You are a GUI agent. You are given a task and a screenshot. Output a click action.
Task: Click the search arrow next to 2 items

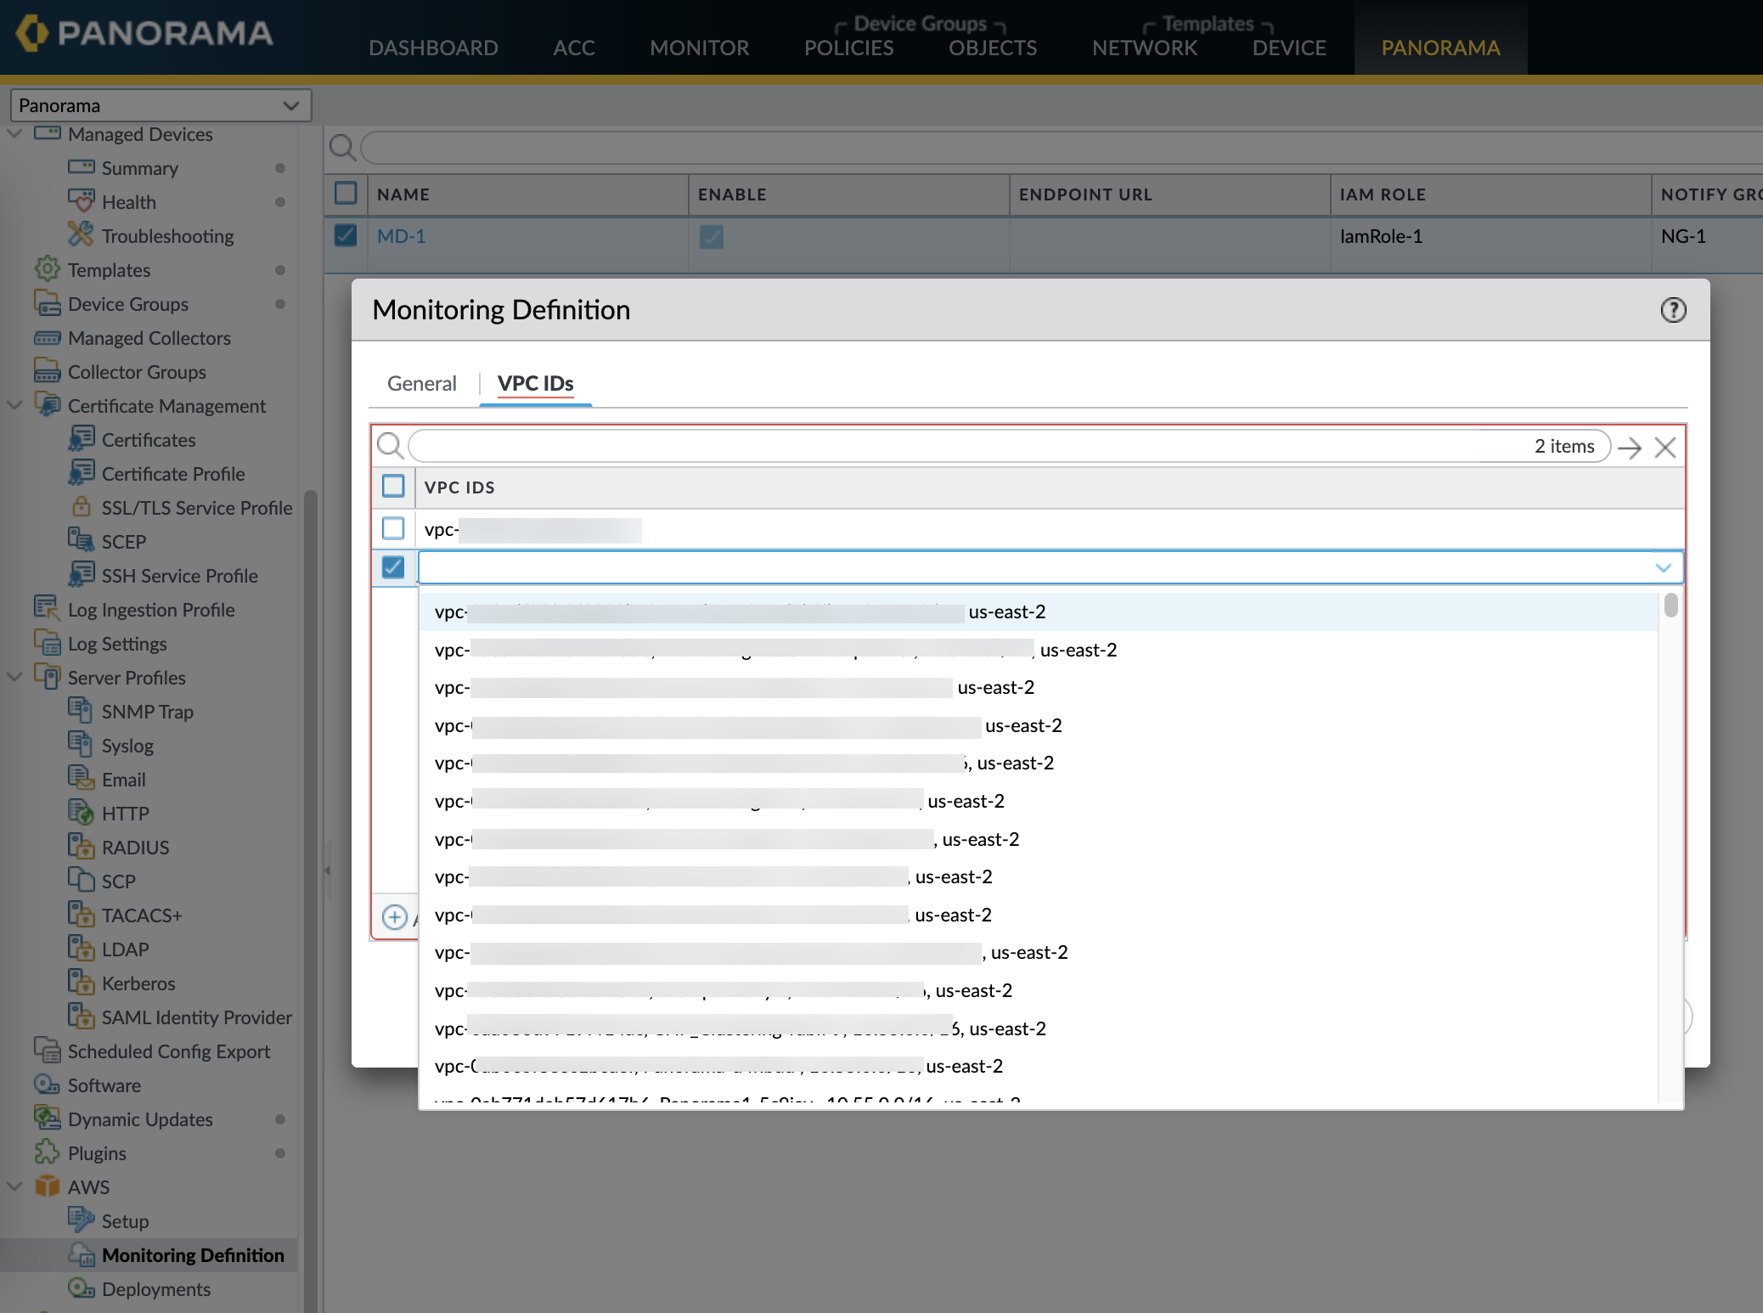click(1630, 448)
